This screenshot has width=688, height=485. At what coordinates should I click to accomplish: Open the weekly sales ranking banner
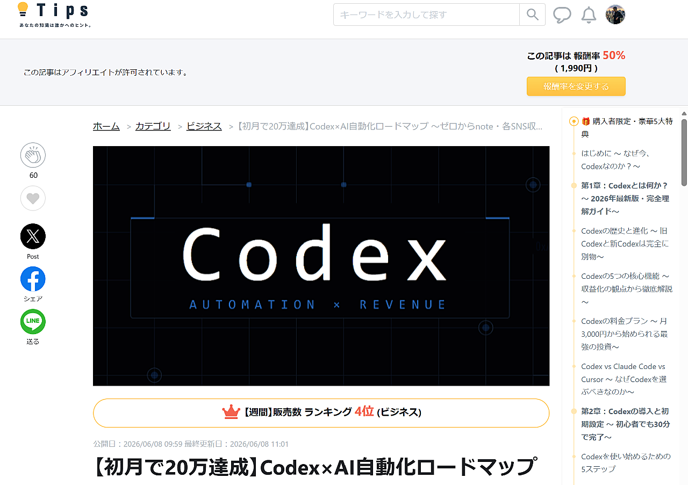pyautogui.click(x=321, y=412)
